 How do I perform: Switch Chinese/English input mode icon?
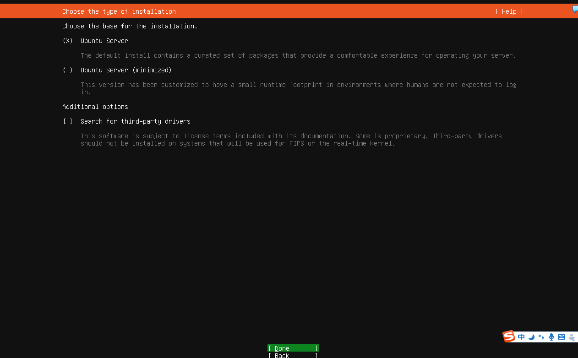click(521, 337)
